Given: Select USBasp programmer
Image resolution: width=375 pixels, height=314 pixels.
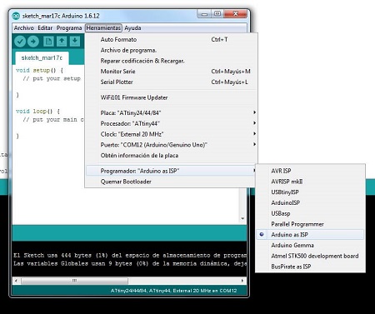Looking at the screenshot, I should [310, 213].
